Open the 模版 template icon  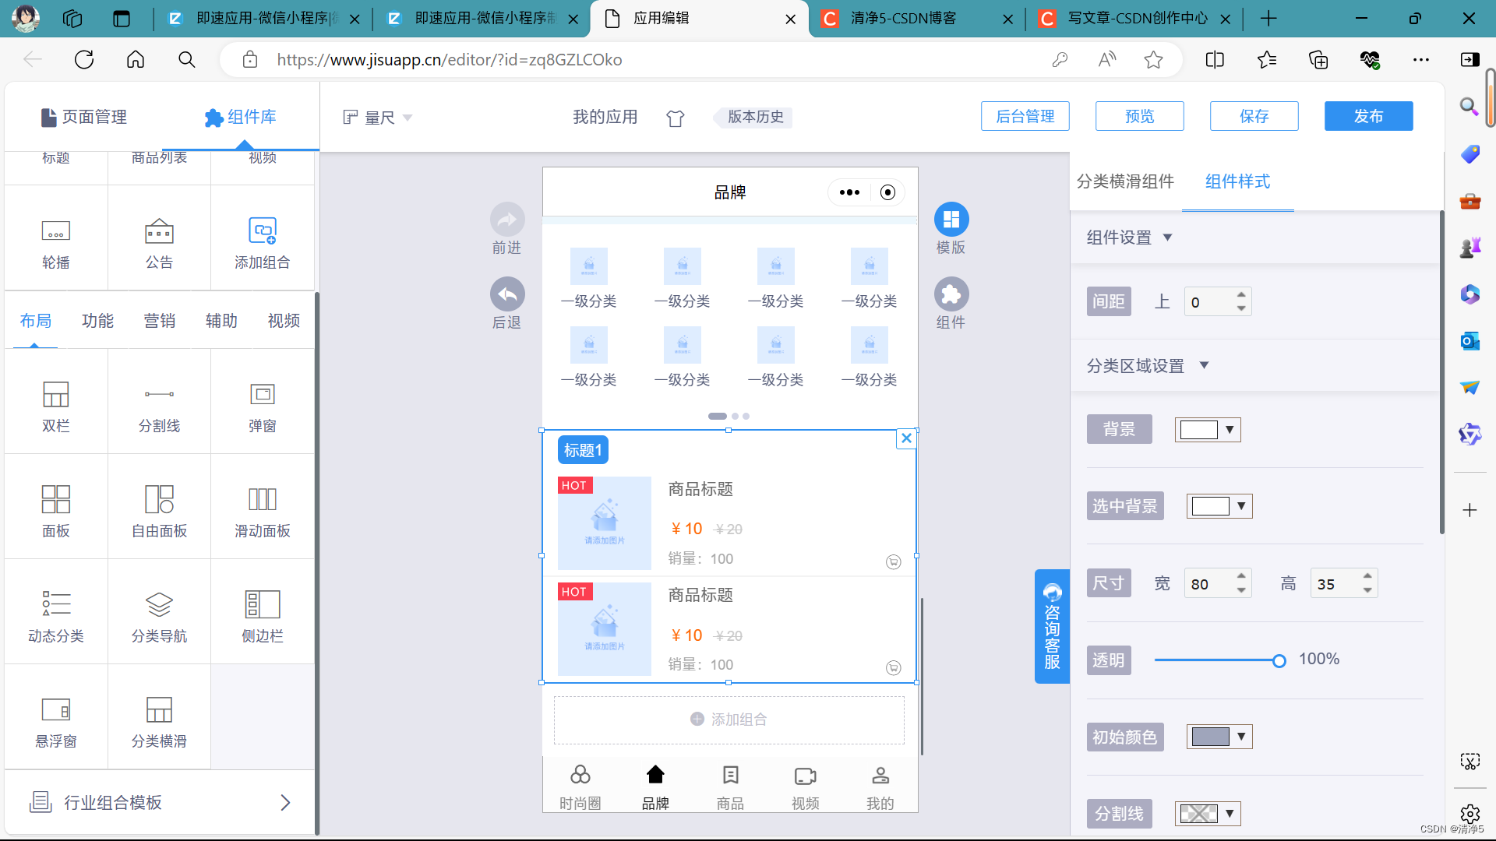click(x=951, y=220)
